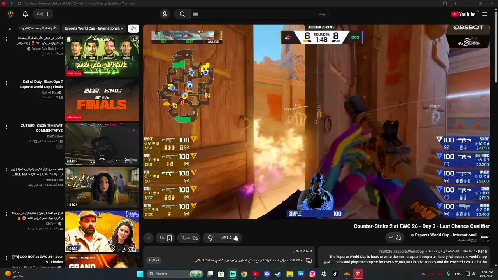Open SoundCloud from the taskbar
This screenshot has height=280, width=498.
point(347,274)
